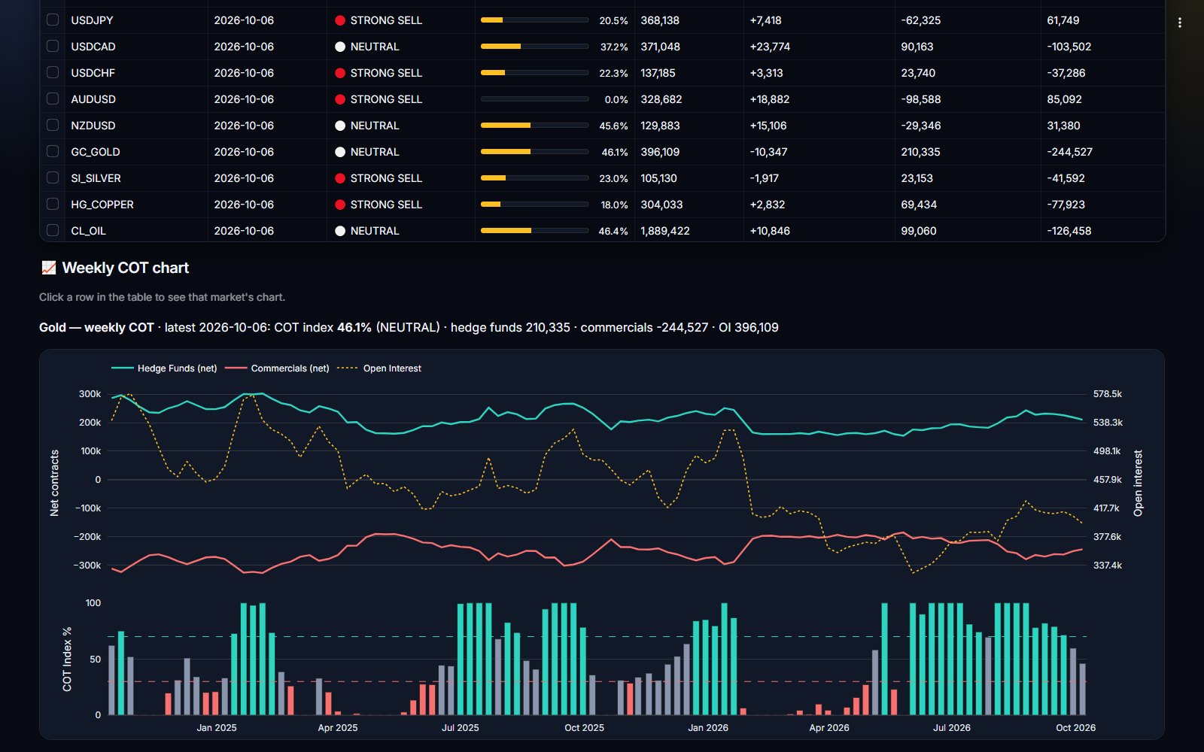Check the SI_SILVER row checkbox

(x=53, y=177)
